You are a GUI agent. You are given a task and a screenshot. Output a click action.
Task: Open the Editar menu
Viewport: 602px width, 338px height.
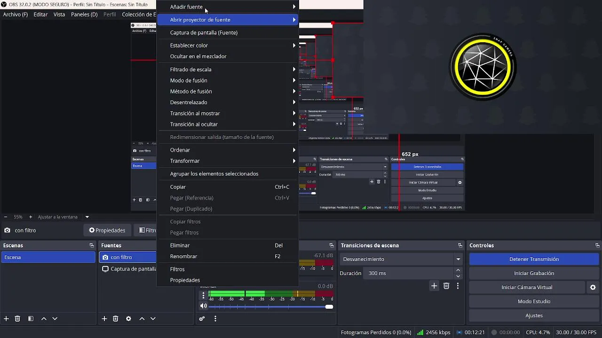(40, 15)
